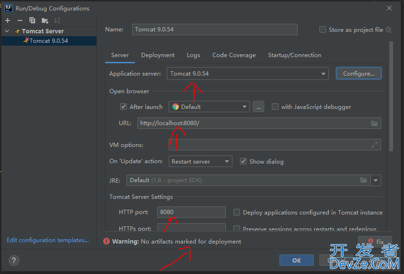Image resolution: width=404 pixels, height=274 pixels.
Task: Click the Fix button for the warning
Action: [x=375, y=242]
